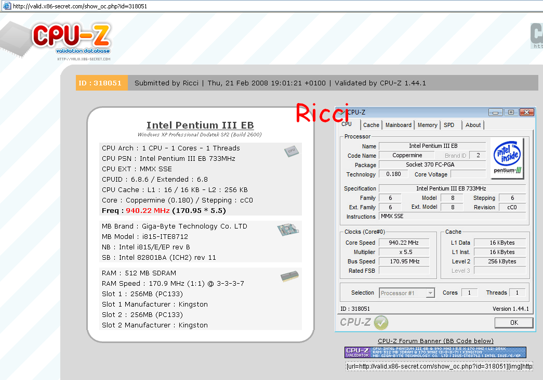The image size is (543, 380).
Task: Click the empty Rated FSB field
Action: (x=404, y=270)
